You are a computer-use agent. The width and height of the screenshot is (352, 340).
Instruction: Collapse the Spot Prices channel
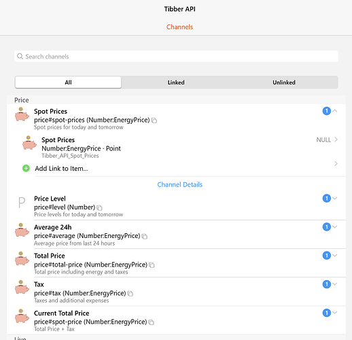point(335,111)
